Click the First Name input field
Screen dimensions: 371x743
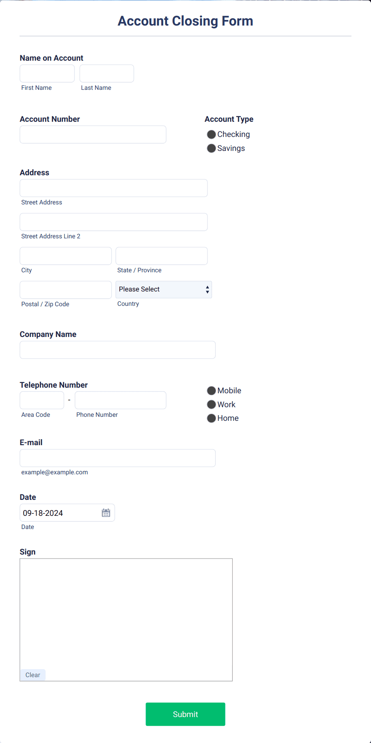coord(47,73)
